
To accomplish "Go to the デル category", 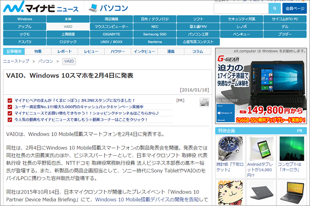I will [285, 27].
